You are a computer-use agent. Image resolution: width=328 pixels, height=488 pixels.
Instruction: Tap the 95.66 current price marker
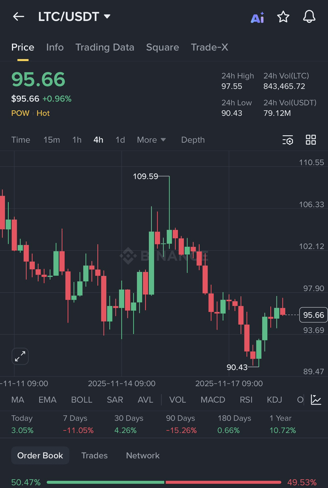point(313,315)
